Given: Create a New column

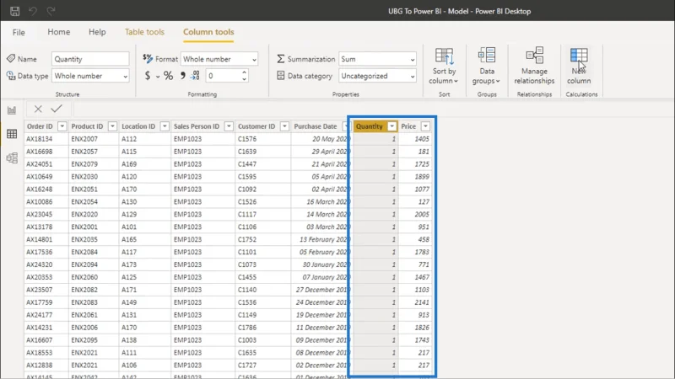Looking at the screenshot, I should pos(579,66).
